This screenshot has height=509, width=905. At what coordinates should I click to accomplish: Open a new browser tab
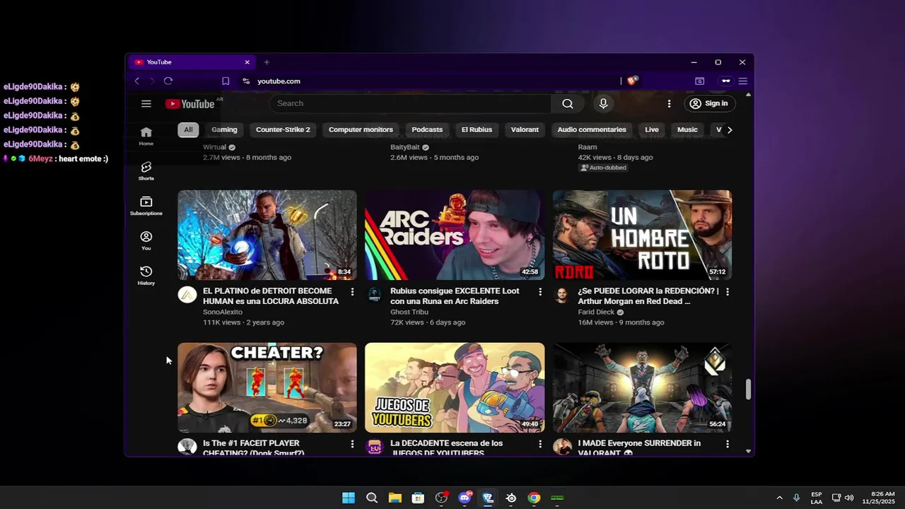pos(267,62)
